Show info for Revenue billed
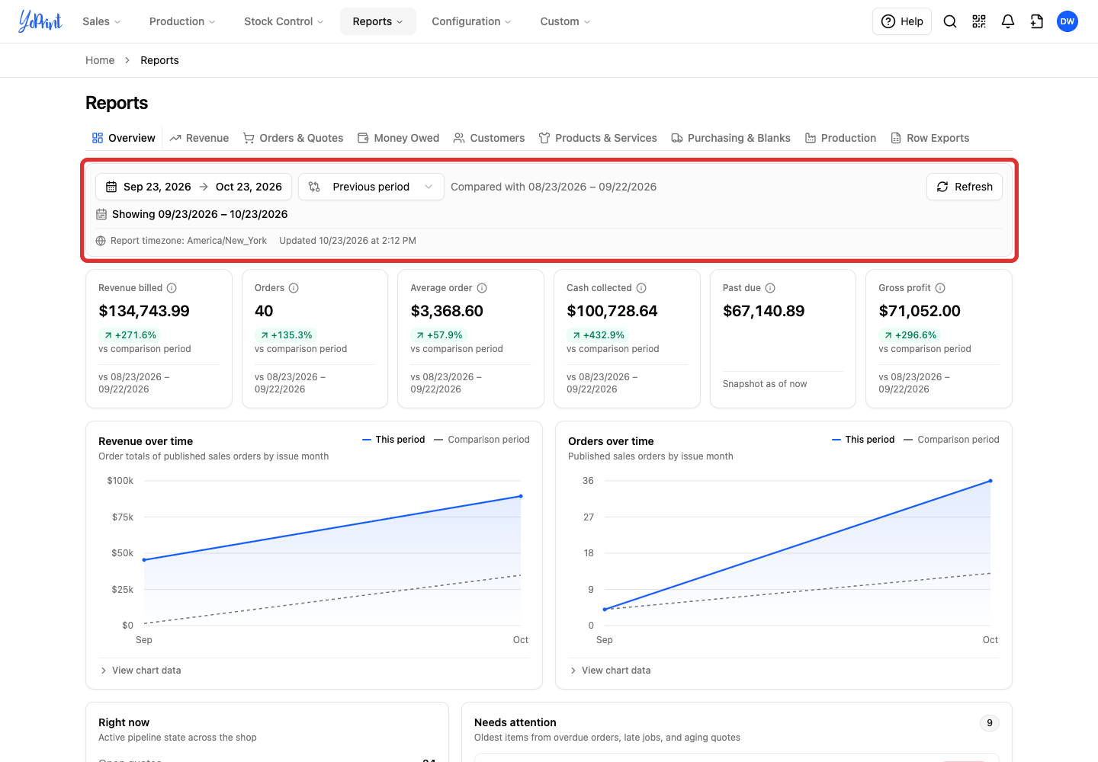Image resolution: width=1098 pixels, height=762 pixels. [172, 288]
